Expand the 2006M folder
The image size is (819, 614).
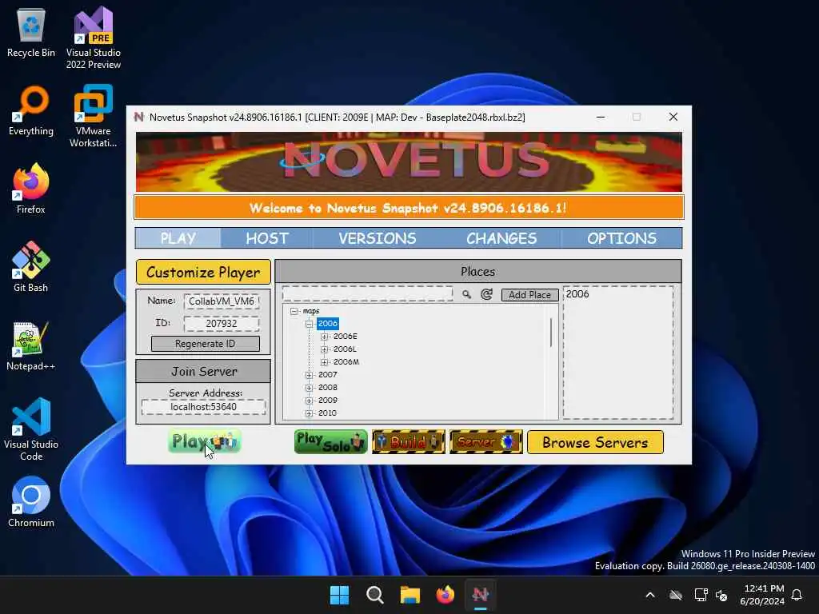tap(325, 362)
